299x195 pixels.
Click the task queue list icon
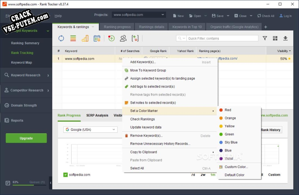tap(8, 183)
